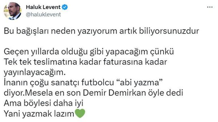
Task: Open Haluk Levent's profile picture
Action: [x=12, y=11]
